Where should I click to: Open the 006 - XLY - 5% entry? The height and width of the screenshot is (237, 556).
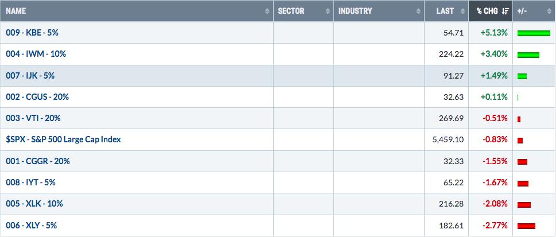click(x=31, y=226)
